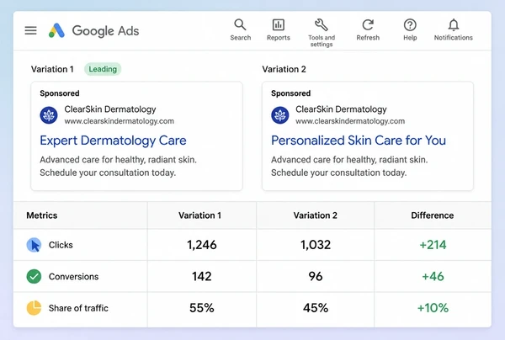
Task: Click the Metrics column header
Action: tap(42, 215)
